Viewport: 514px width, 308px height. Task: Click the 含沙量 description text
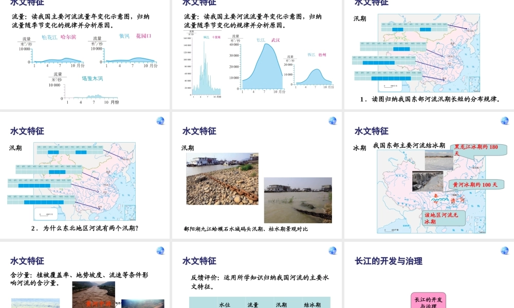click(x=79, y=279)
